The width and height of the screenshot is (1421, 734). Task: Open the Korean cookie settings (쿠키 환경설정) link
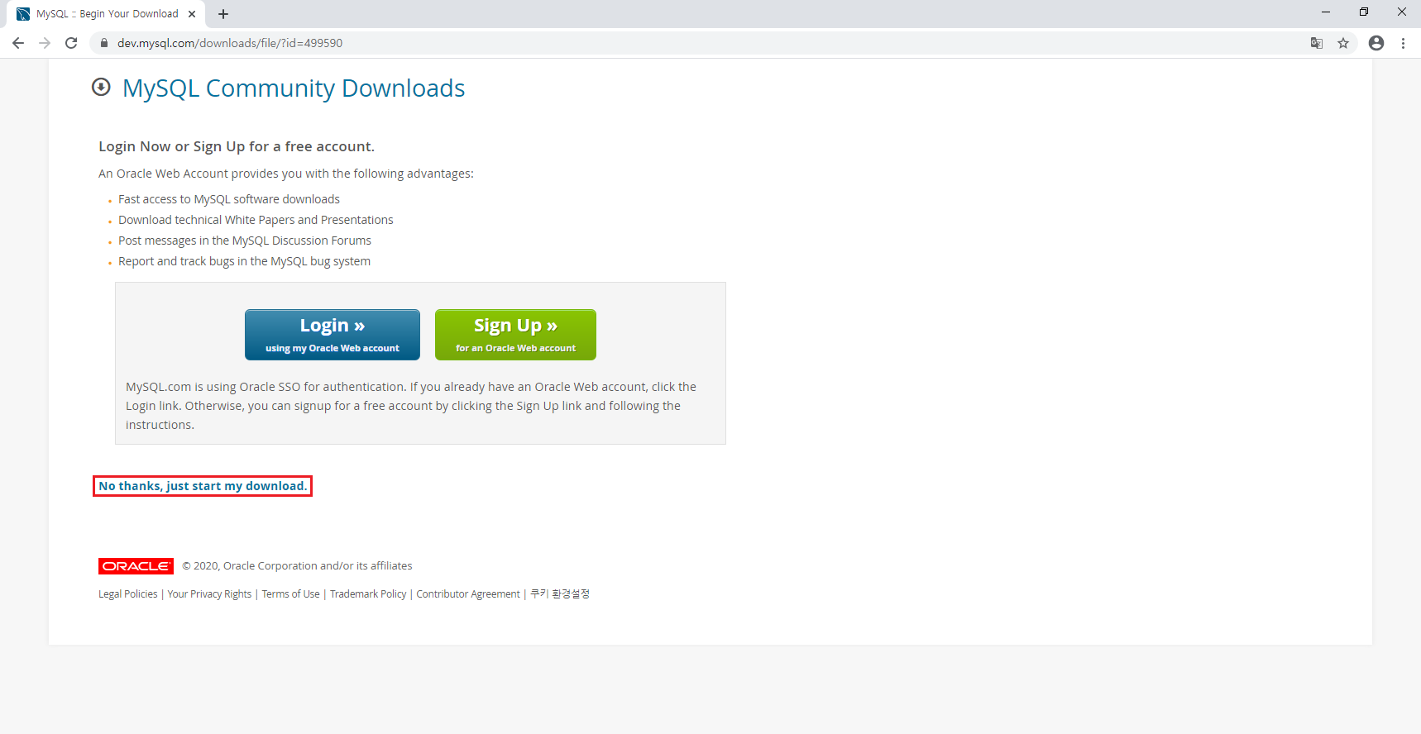[x=560, y=594]
